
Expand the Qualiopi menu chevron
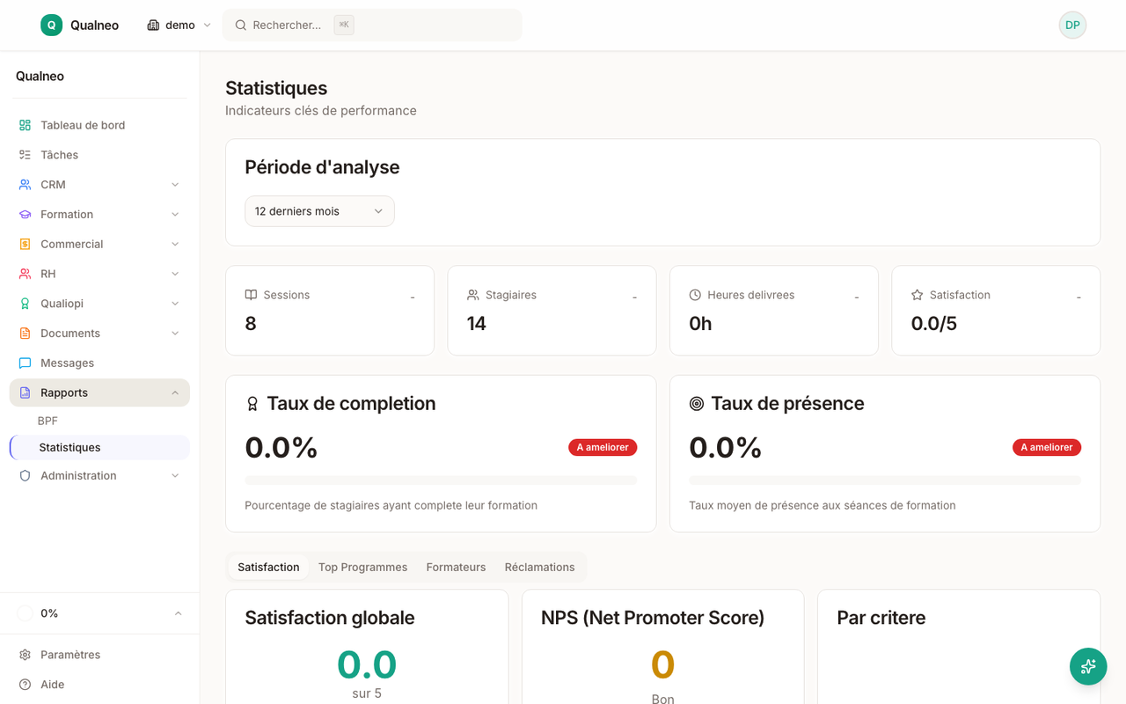click(175, 304)
